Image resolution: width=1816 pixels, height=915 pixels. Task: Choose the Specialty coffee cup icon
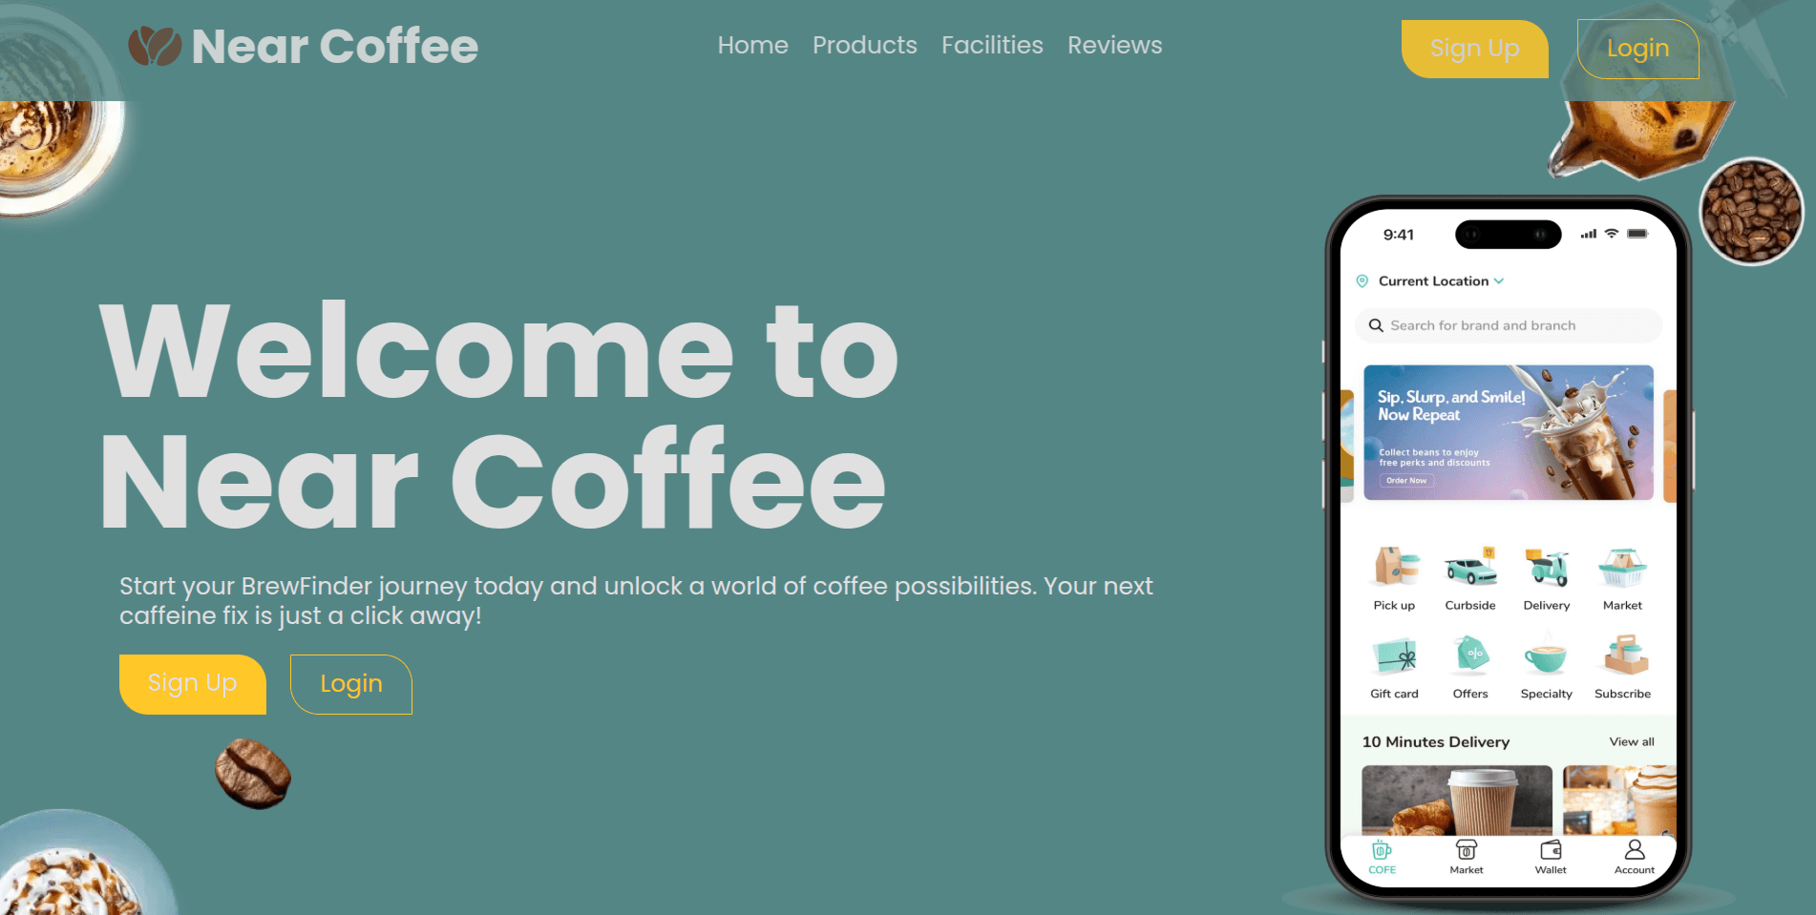(1546, 656)
